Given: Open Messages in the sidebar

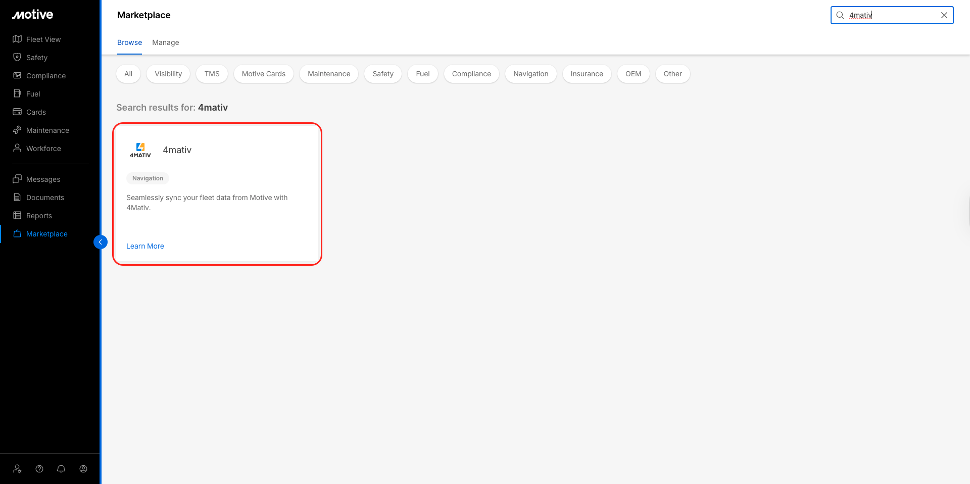Looking at the screenshot, I should click(43, 179).
